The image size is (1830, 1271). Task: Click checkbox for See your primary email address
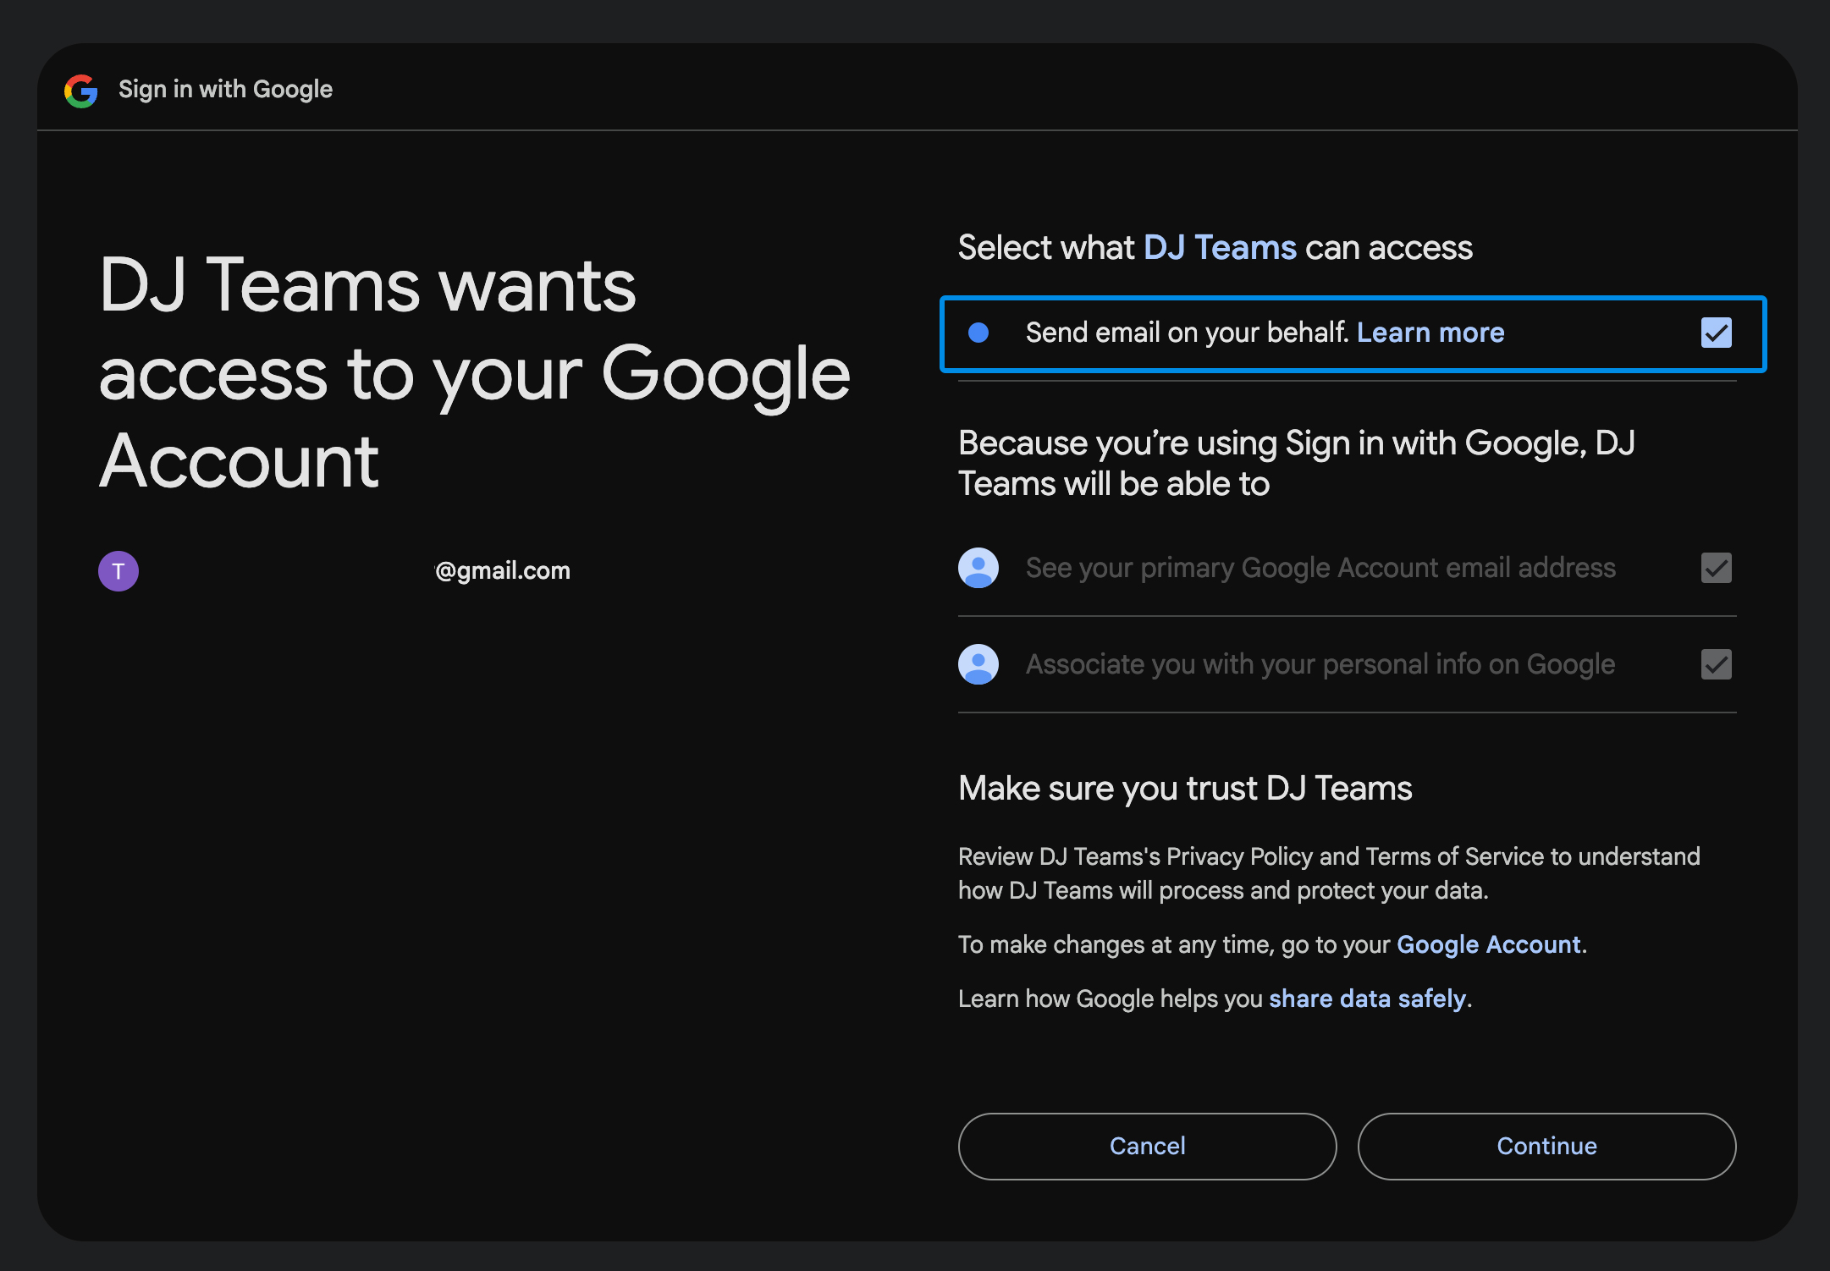pyautogui.click(x=1717, y=568)
